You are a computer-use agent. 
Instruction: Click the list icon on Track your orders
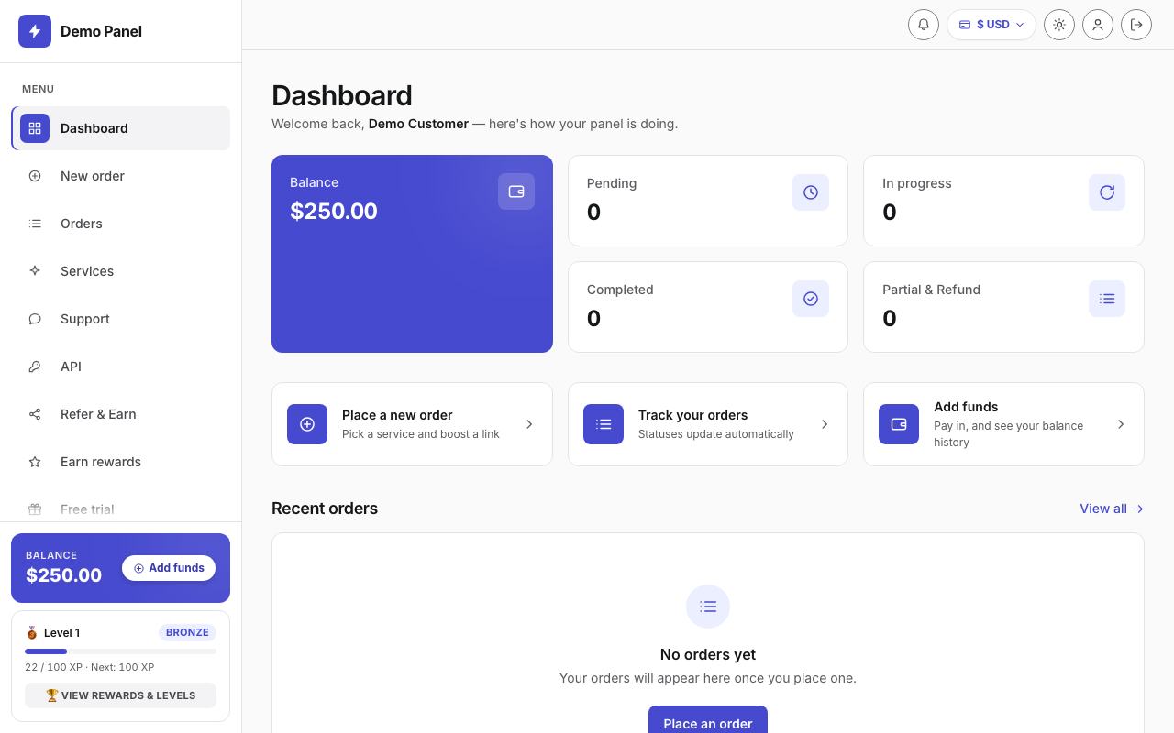604,424
